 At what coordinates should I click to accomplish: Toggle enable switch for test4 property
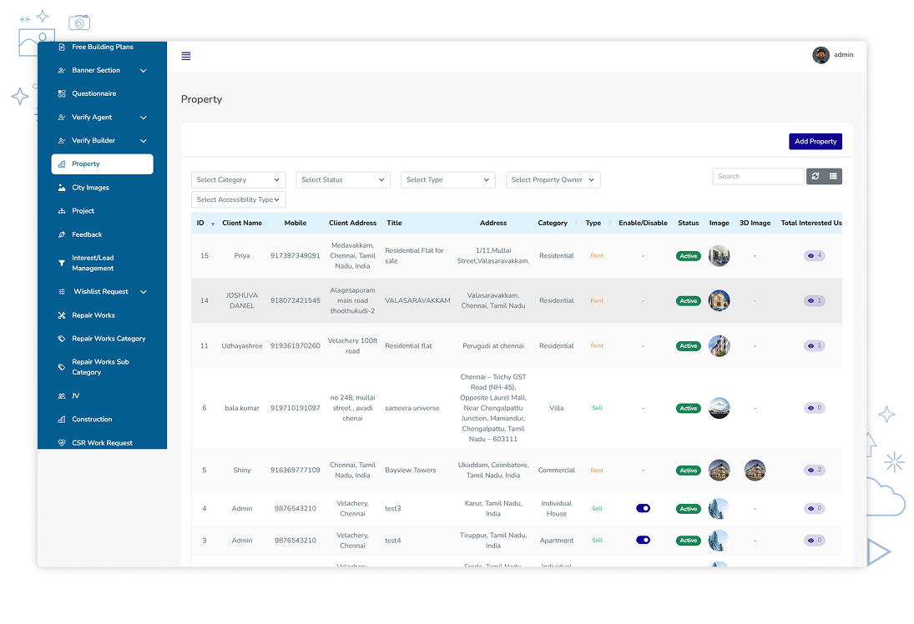[x=643, y=540]
